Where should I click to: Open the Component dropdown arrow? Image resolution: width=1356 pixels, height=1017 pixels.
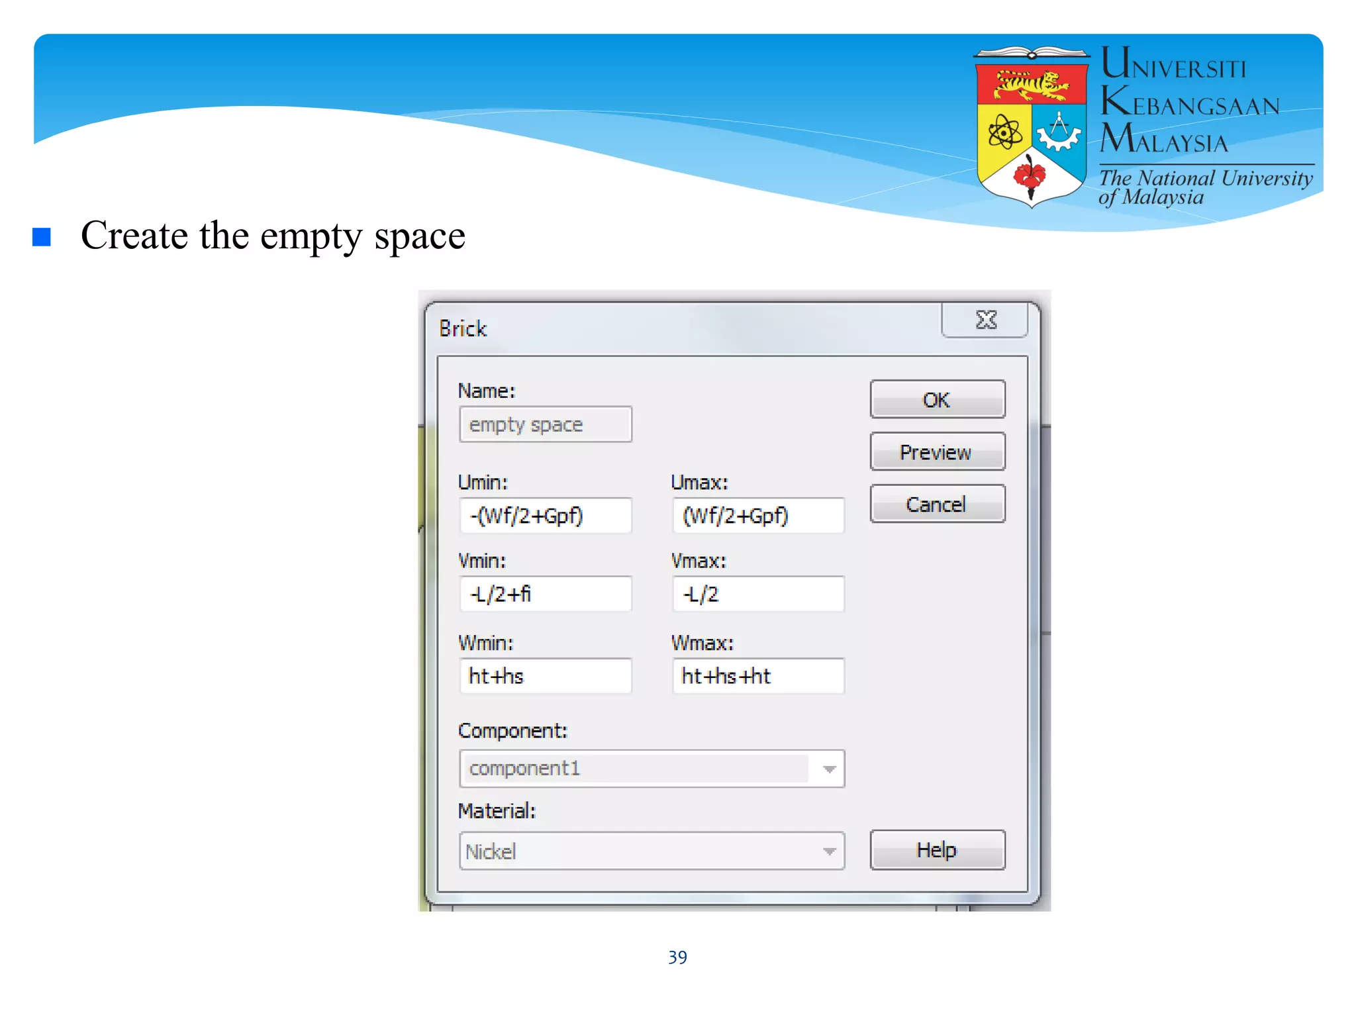(829, 769)
